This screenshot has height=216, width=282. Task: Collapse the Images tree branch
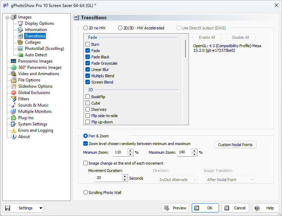(7, 17)
